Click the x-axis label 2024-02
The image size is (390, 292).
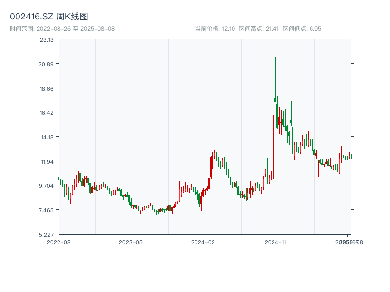coord(203,242)
